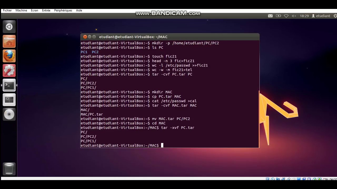
Task: Open the battery indicator menu
Action: click(278, 16)
